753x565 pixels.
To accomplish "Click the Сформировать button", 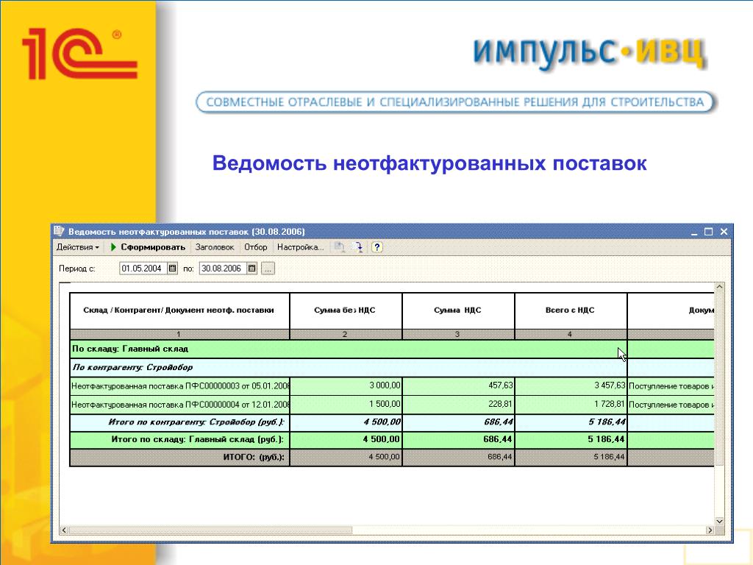I will [148, 247].
